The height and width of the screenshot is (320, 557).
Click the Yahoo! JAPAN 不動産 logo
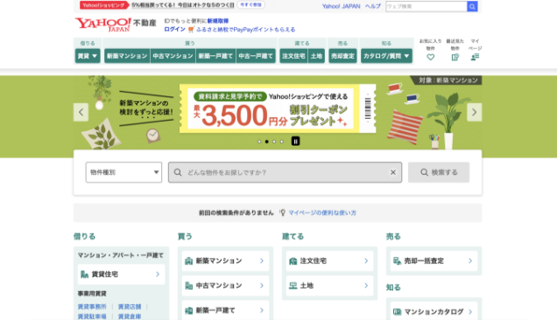tap(116, 24)
